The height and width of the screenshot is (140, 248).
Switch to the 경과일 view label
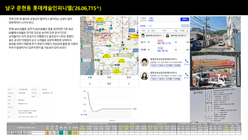click(x=143, y=26)
